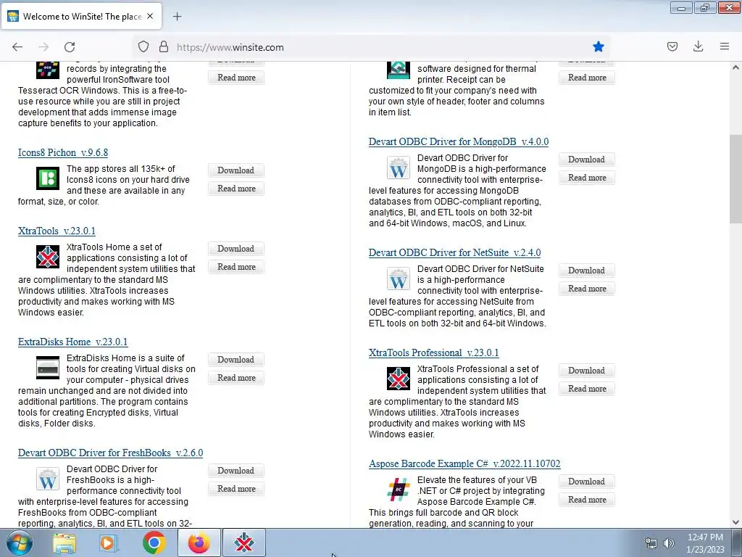Read more about Devart FreshBooks driver
This screenshot has width=742, height=557.
(x=236, y=489)
